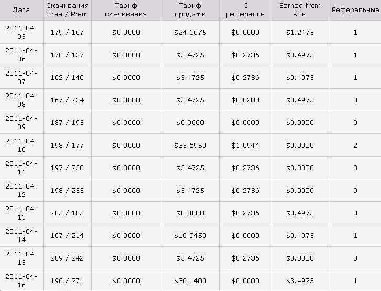
Task: Click the $24.6675 sale tariff cell
Action: click(x=190, y=33)
